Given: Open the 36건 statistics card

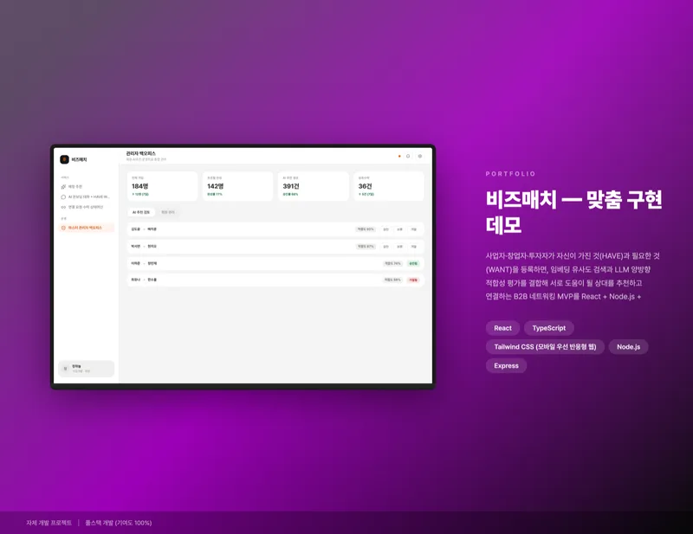Looking at the screenshot, I should pyautogui.click(x=389, y=186).
